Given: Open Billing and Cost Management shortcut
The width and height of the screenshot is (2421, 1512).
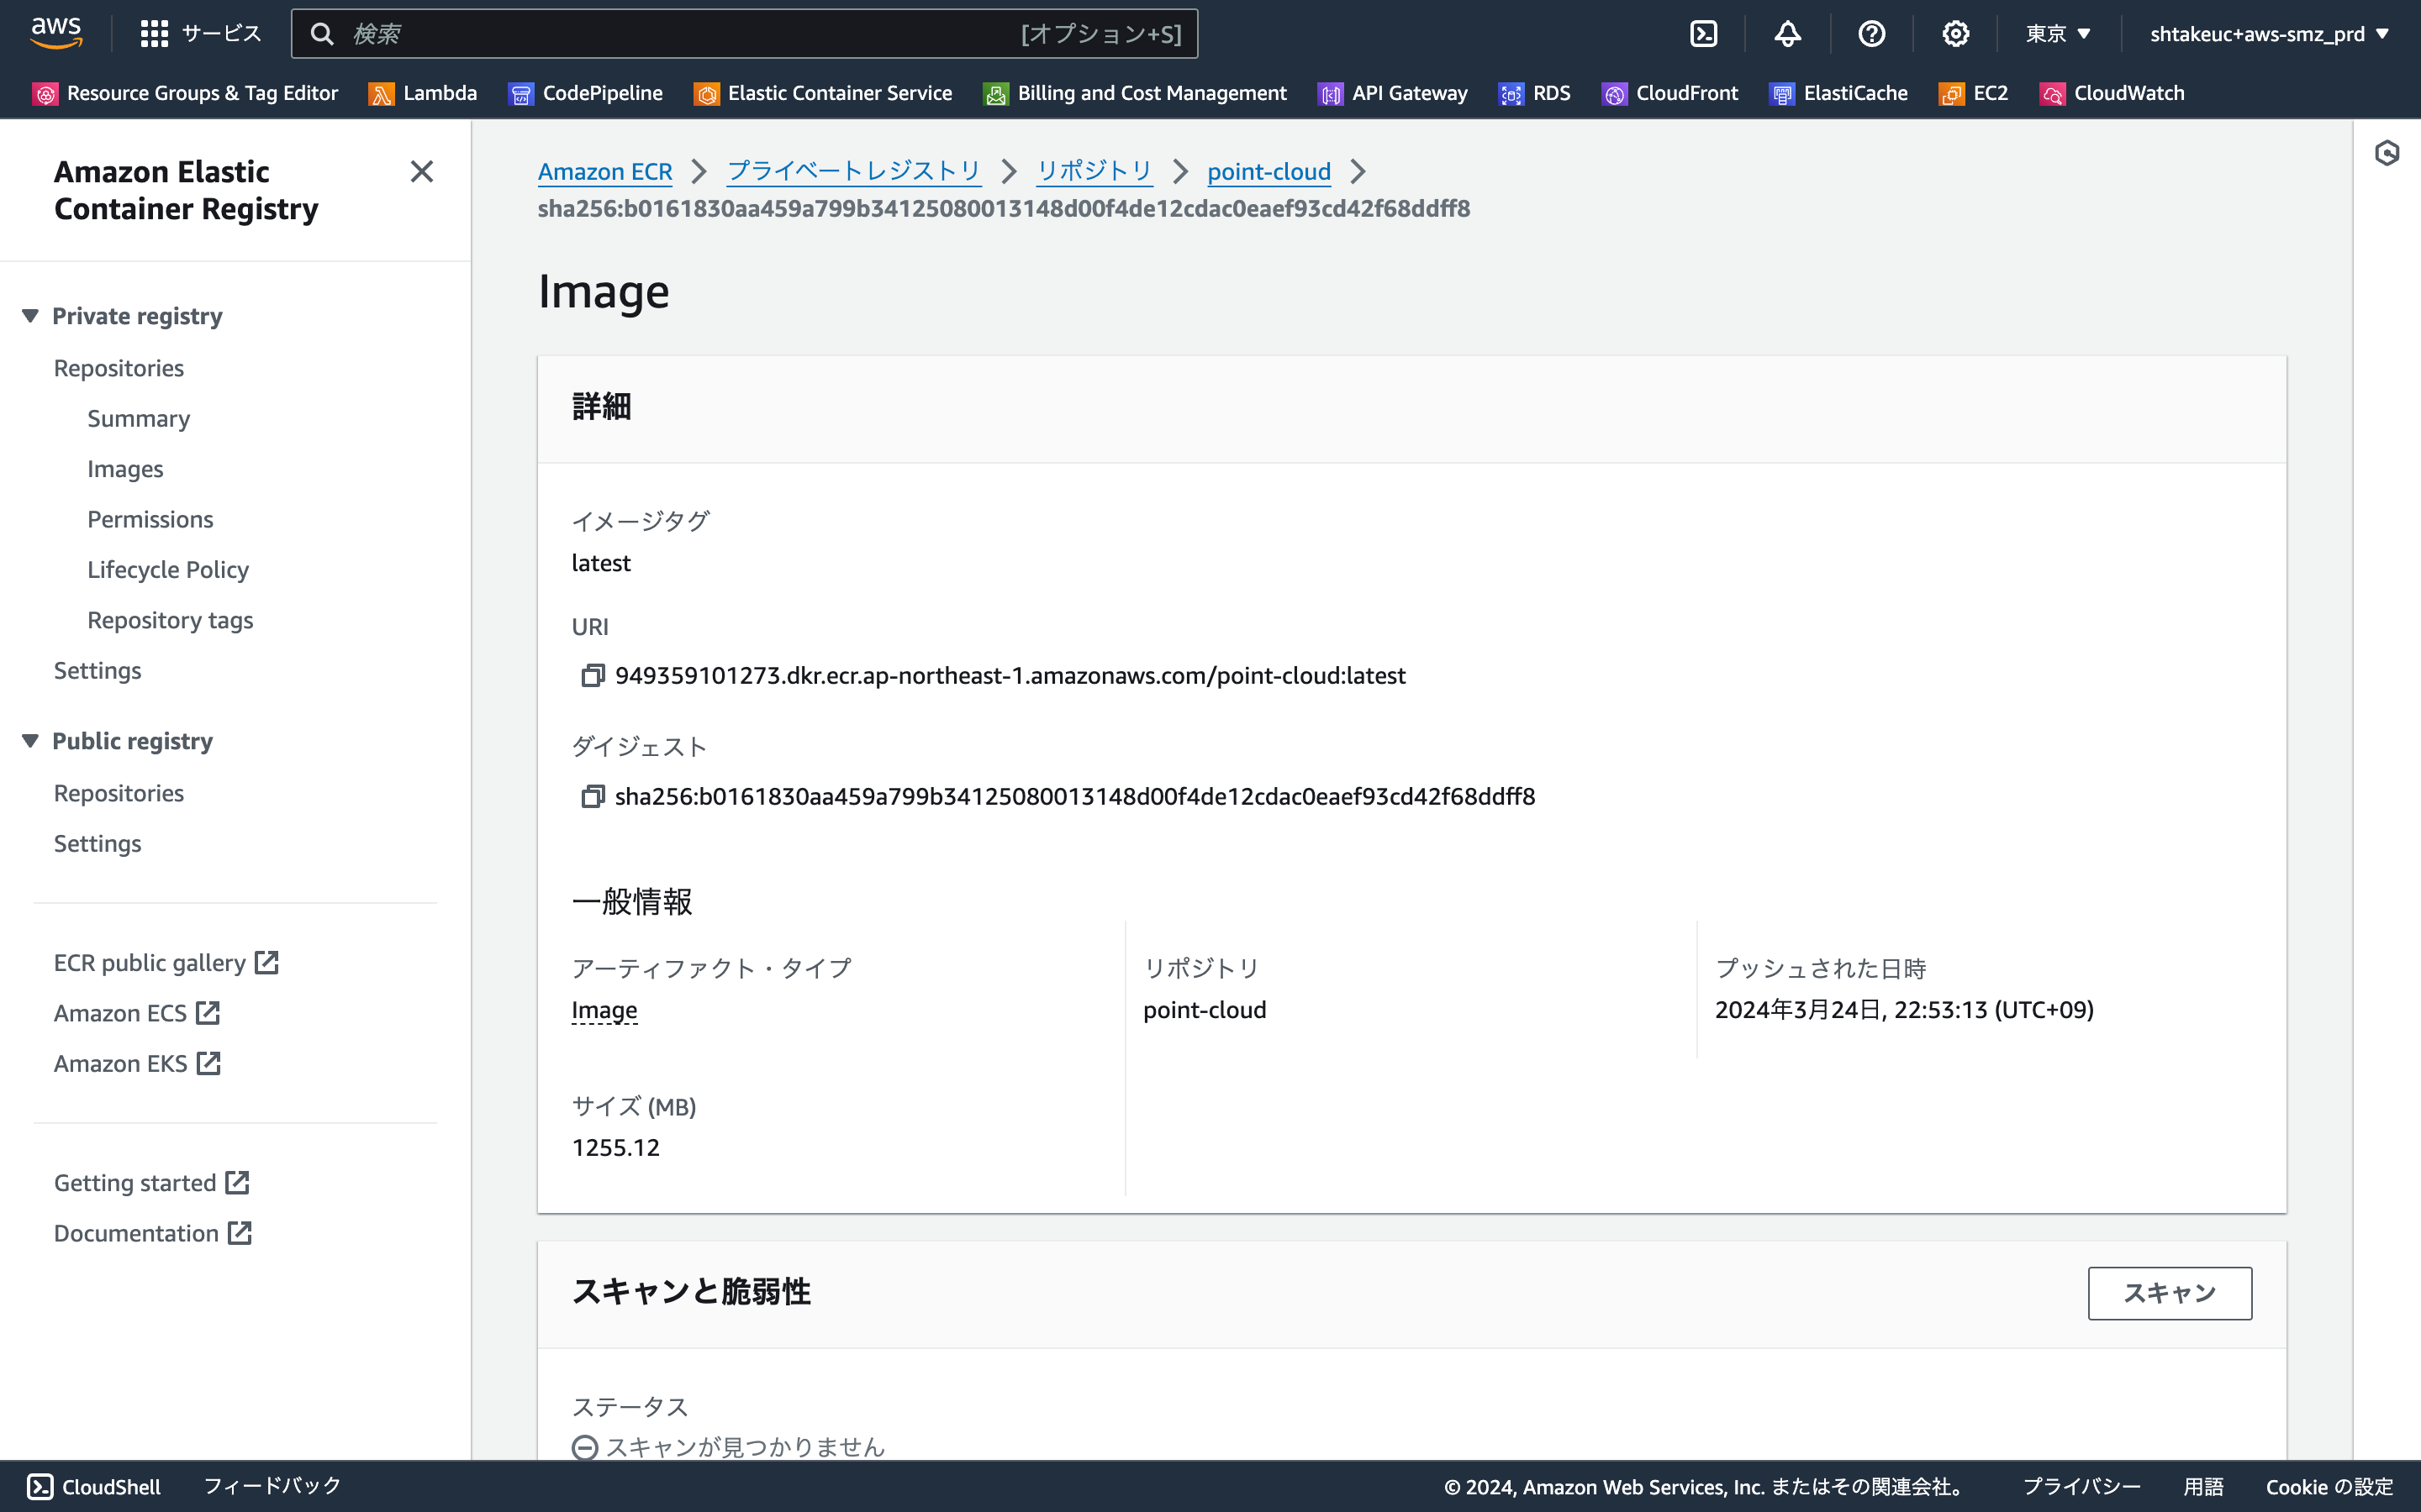Looking at the screenshot, I should click(x=1135, y=93).
